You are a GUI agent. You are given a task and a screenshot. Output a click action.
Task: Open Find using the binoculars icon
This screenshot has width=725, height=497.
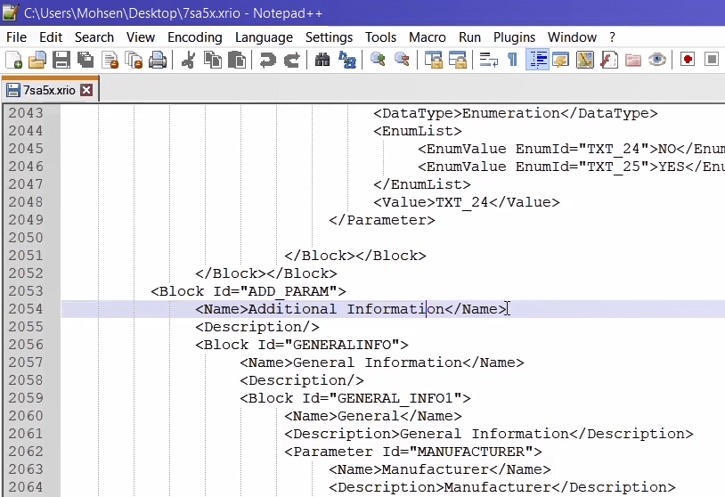click(x=322, y=60)
